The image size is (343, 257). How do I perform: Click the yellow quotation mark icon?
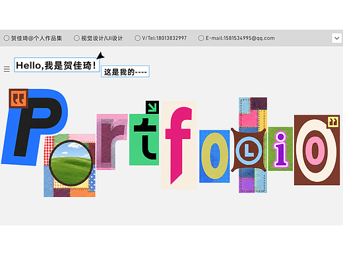pos(333,122)
